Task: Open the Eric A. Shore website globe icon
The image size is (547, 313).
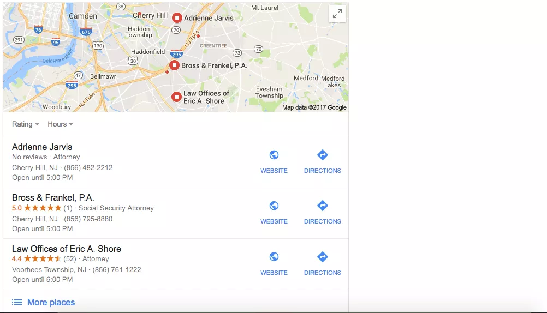Action: pos(274,257)
